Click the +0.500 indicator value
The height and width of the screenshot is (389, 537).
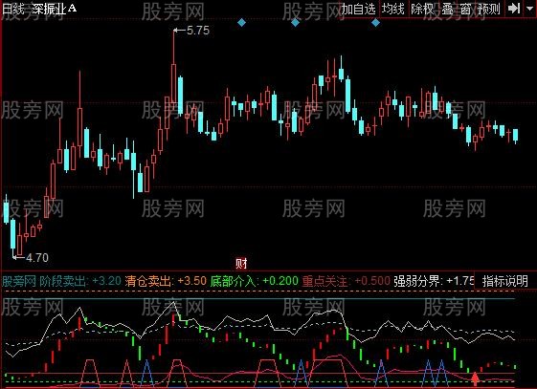(372, 281)
